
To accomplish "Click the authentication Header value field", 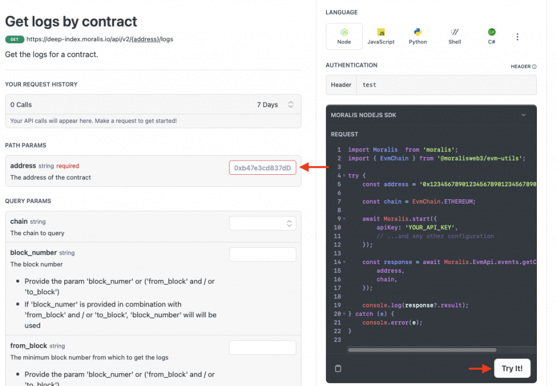I will pos(447,85).
